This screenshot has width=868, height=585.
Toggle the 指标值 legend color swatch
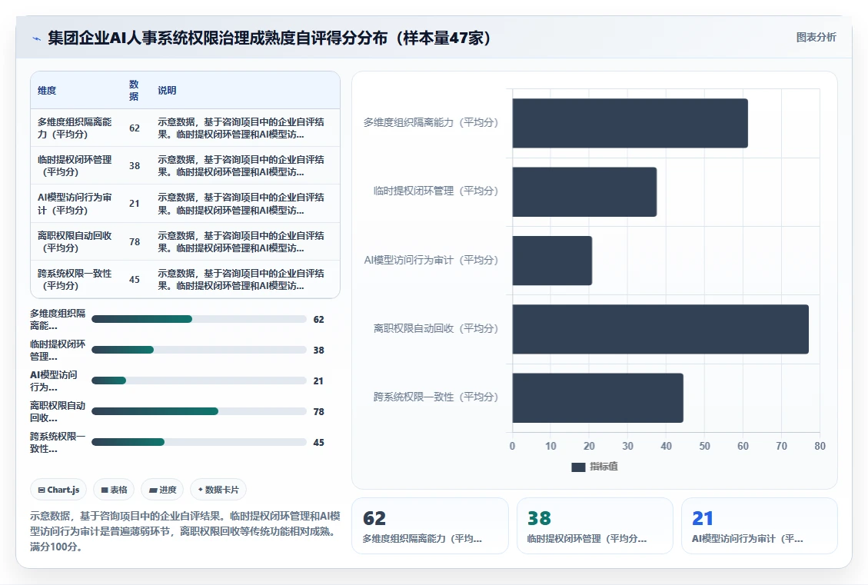pos(578,467)
